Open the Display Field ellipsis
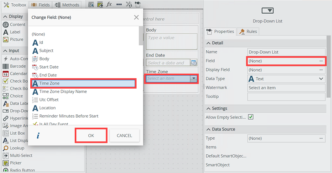The width and height of the screenshot is (332, 173). [321, 70]
